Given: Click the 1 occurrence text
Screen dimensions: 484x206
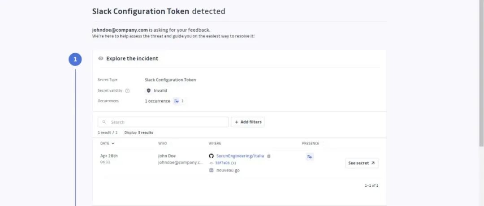Looking at the screenshot, I should point(157,101).
